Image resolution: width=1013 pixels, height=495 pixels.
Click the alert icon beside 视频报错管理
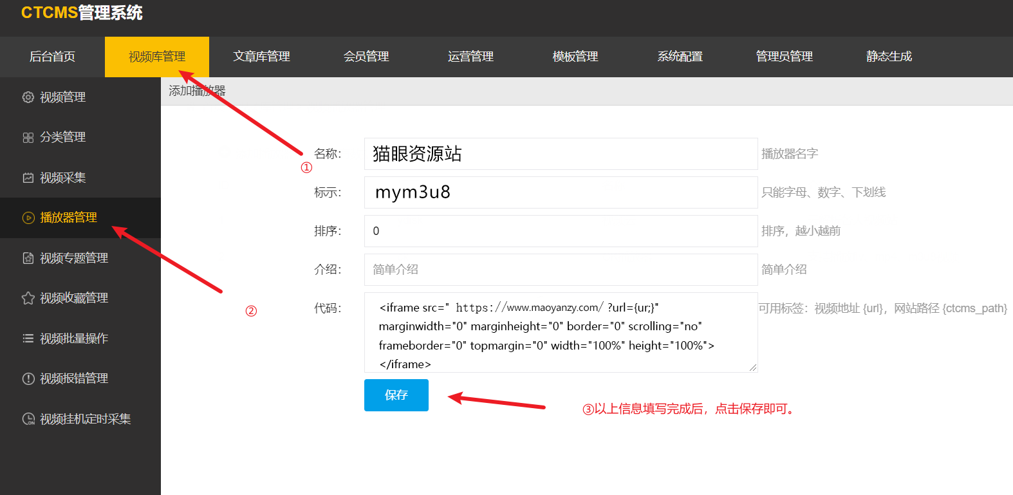(x=28, y=378)
